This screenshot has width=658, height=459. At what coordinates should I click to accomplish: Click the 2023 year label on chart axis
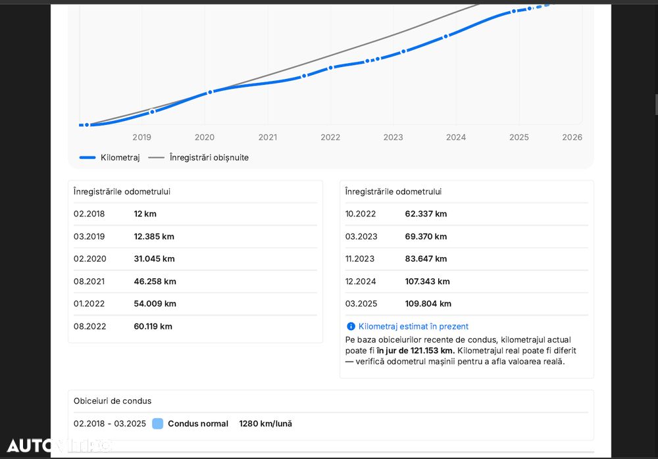click(393, 137)
